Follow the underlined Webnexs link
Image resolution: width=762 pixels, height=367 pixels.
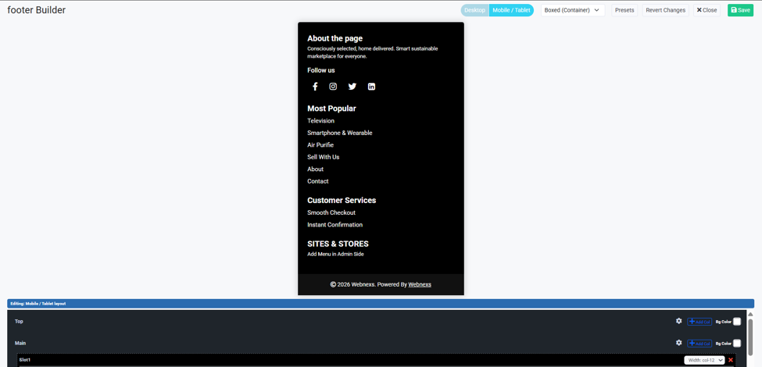click(420, 284)
